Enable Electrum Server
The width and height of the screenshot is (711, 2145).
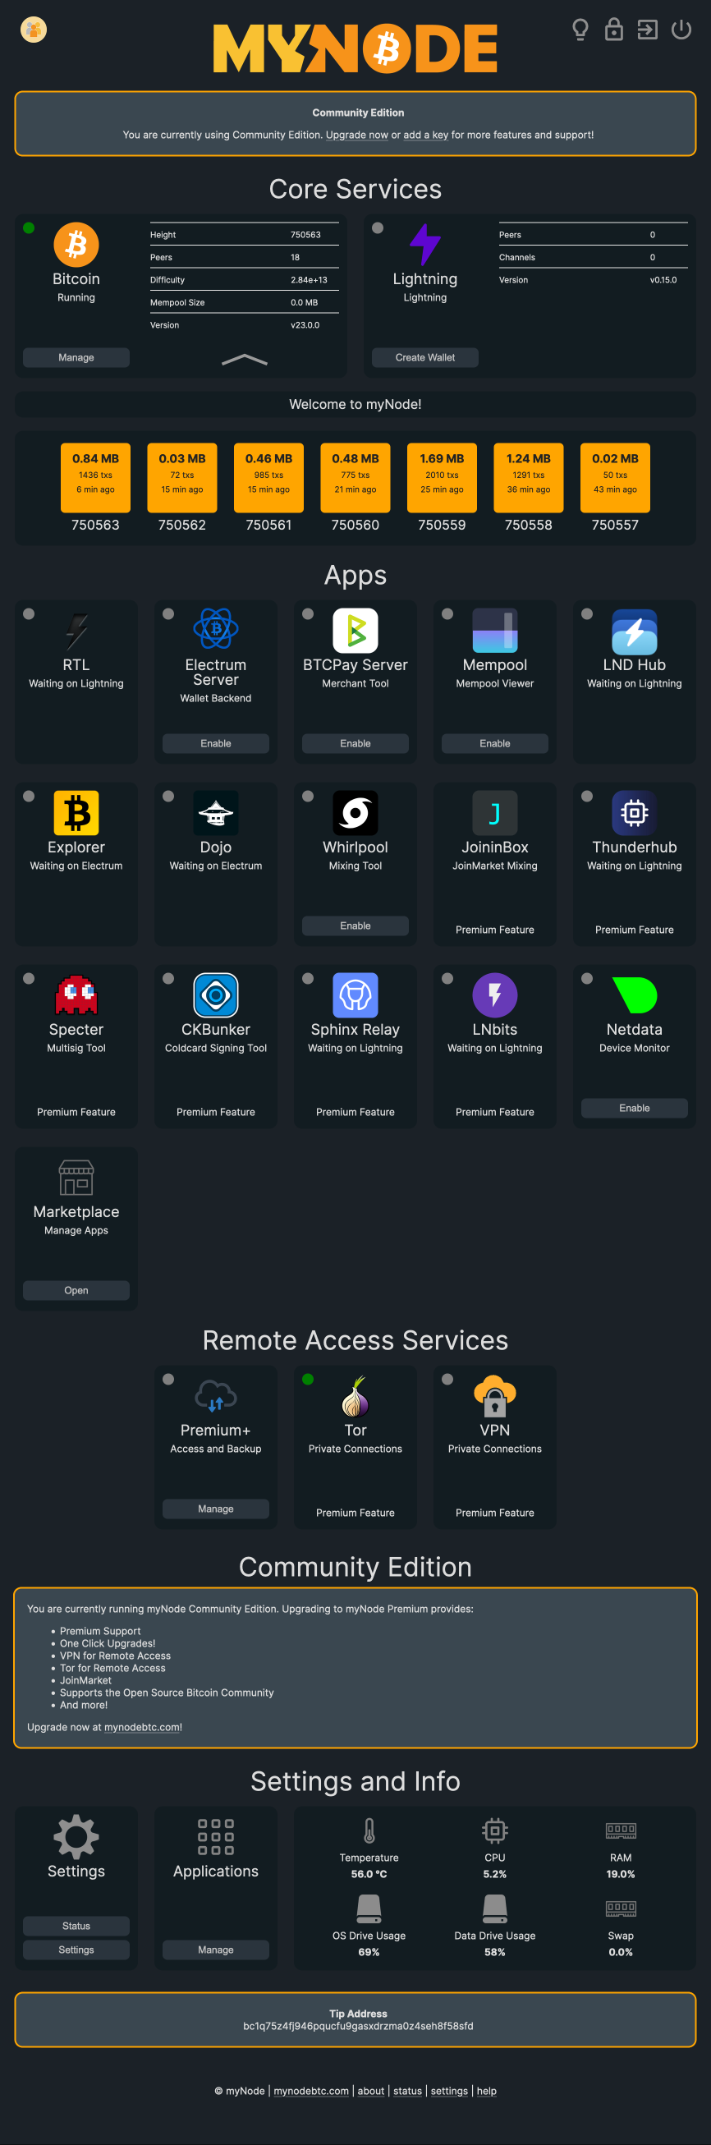pos(216,743)
